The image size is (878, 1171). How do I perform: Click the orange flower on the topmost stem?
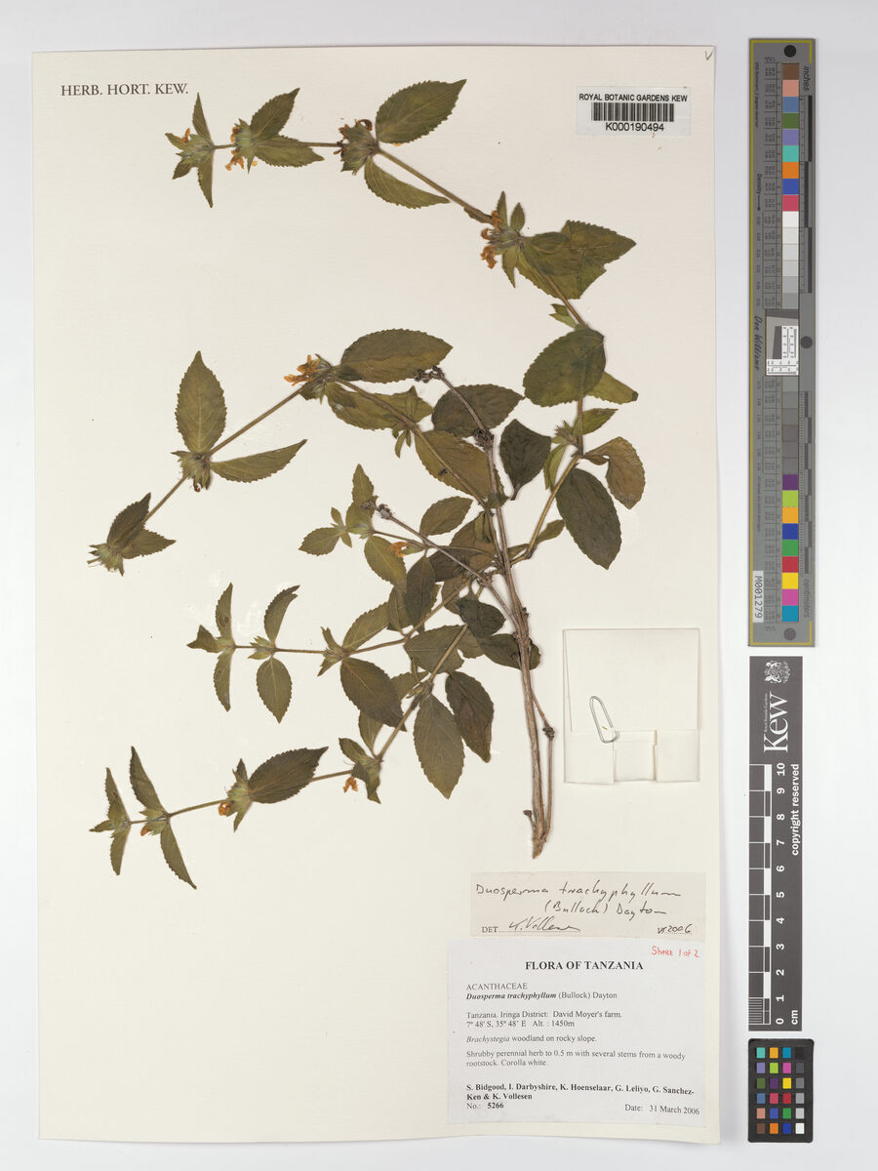234,161
